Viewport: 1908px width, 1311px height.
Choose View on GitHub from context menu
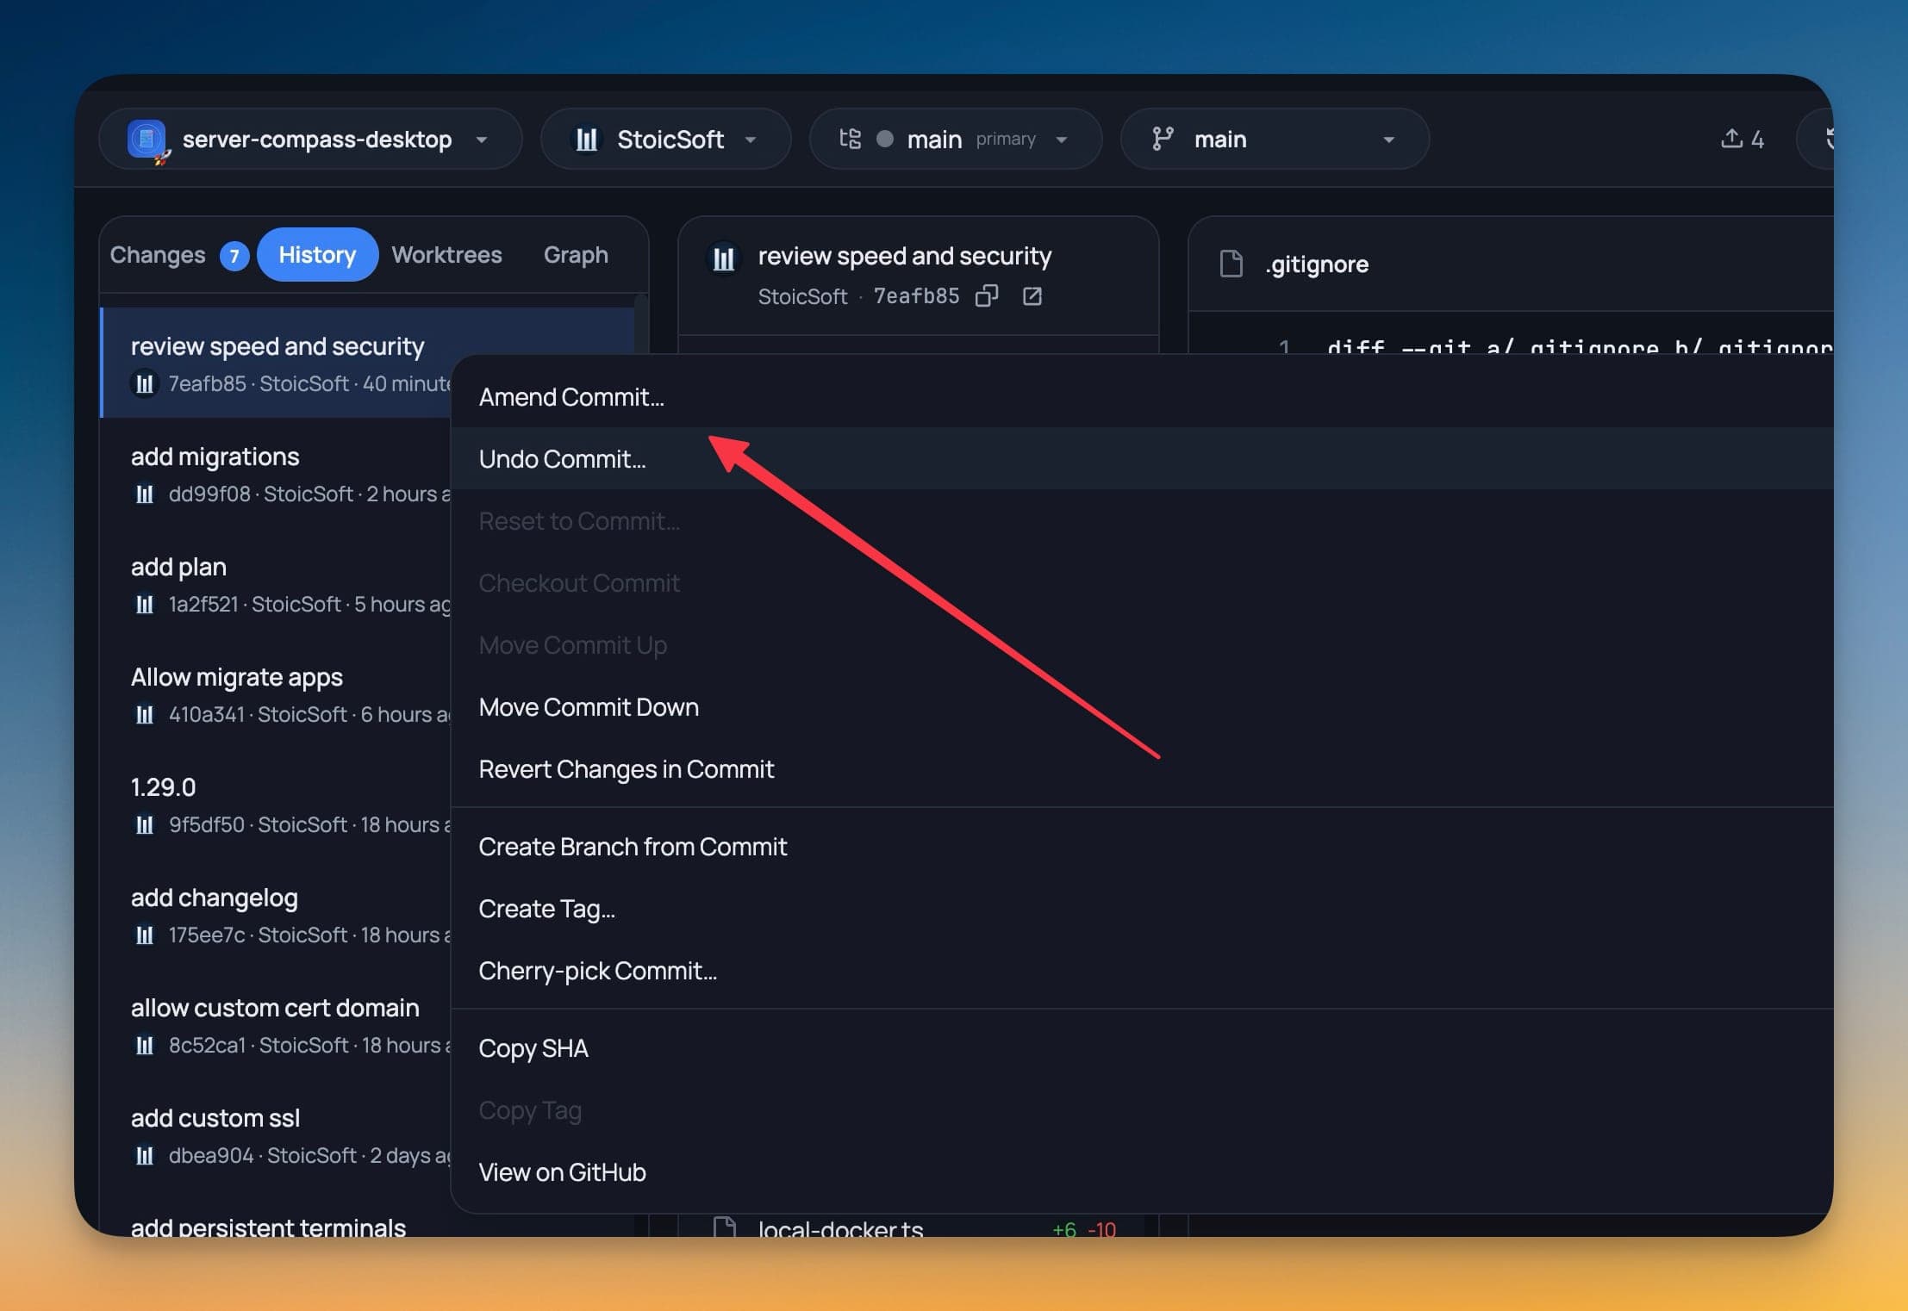click(1142, 1171)
